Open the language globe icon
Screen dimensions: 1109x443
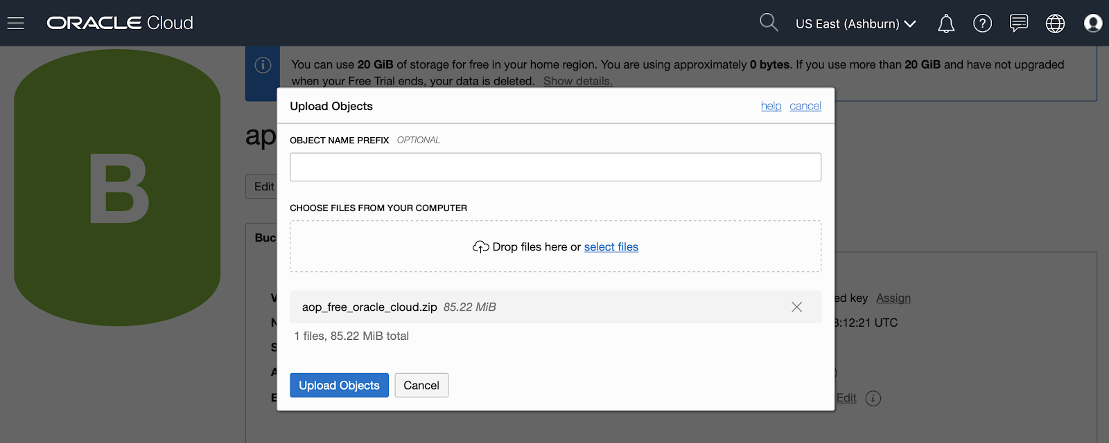coord(1055,24)
